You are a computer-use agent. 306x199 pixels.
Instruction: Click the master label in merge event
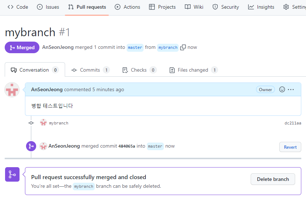click(x=155, y=146)
